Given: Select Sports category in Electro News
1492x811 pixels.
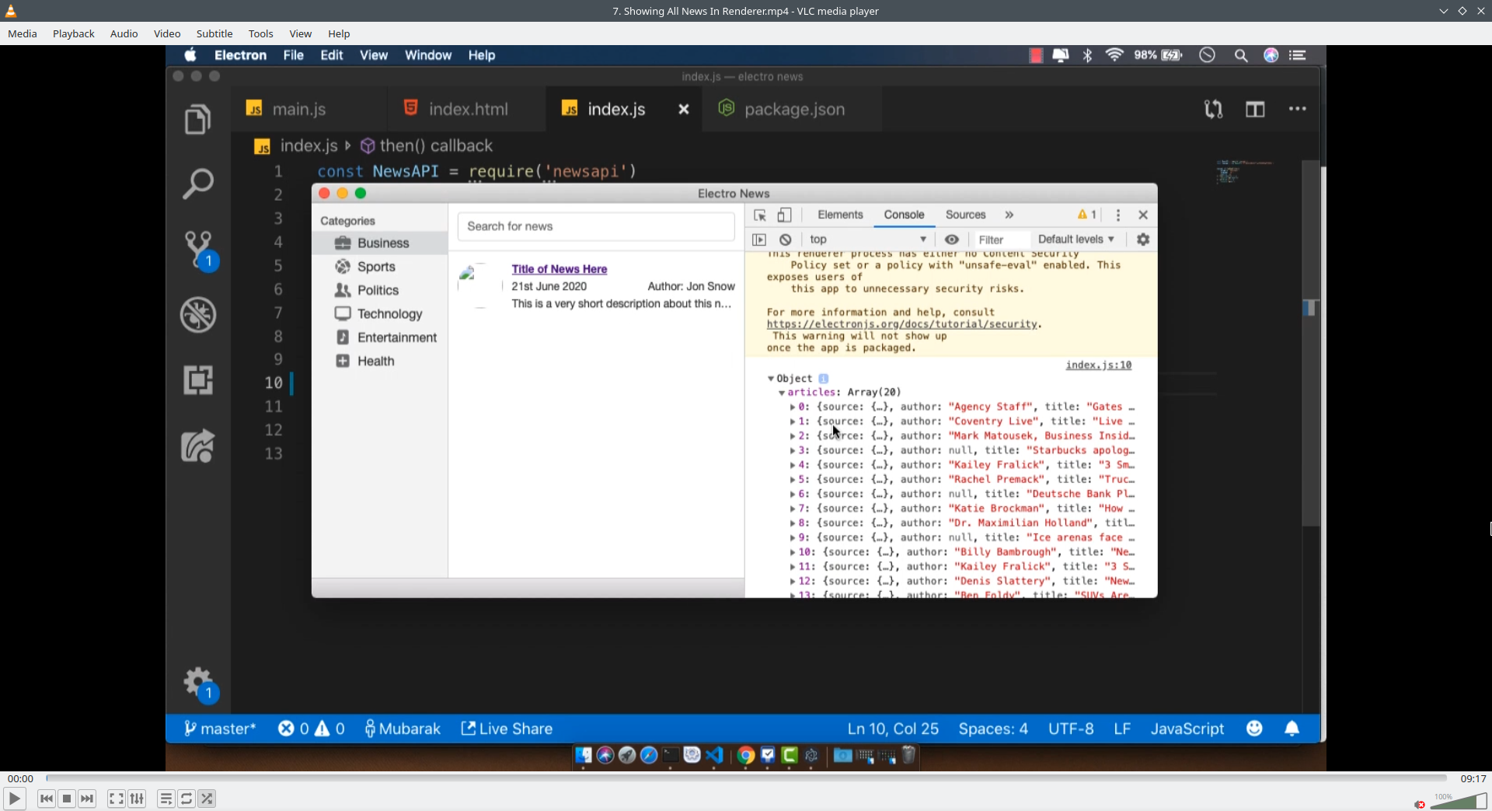Looking at the screenshot, I should pos(380,267).
